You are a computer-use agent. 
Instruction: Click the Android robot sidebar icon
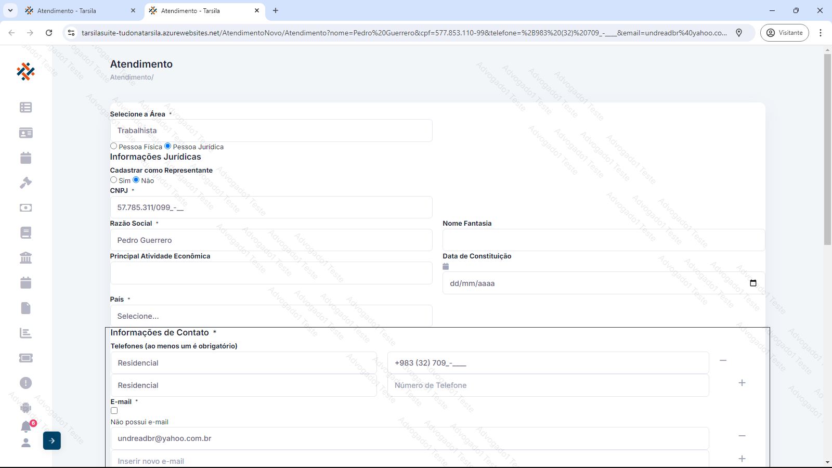coord(25,408)
